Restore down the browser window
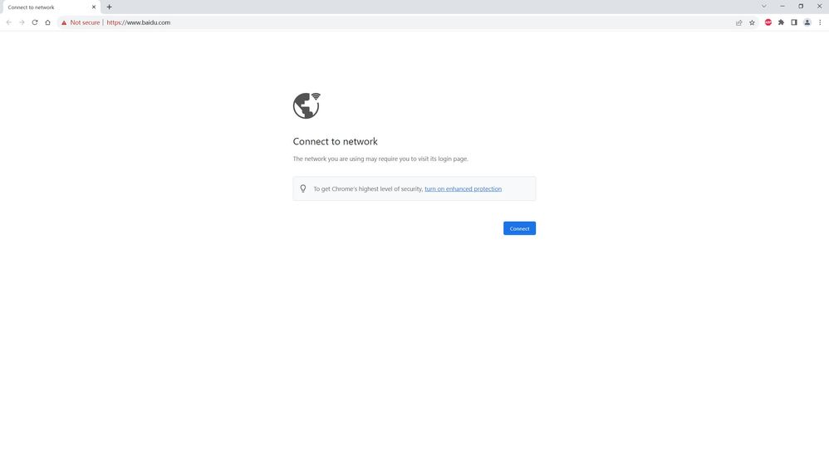 [x=801, y=7]
